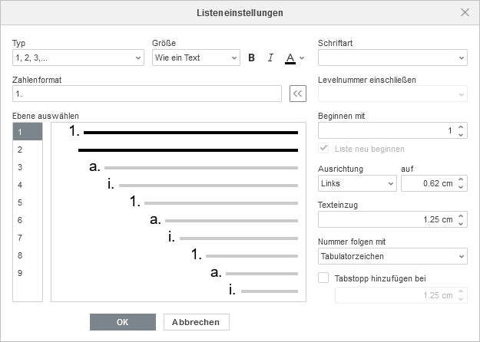Viewport: 480px width, 342px height.
Task: Close the Listeneinstellungen dialog
Action: (x=465, y=12)
